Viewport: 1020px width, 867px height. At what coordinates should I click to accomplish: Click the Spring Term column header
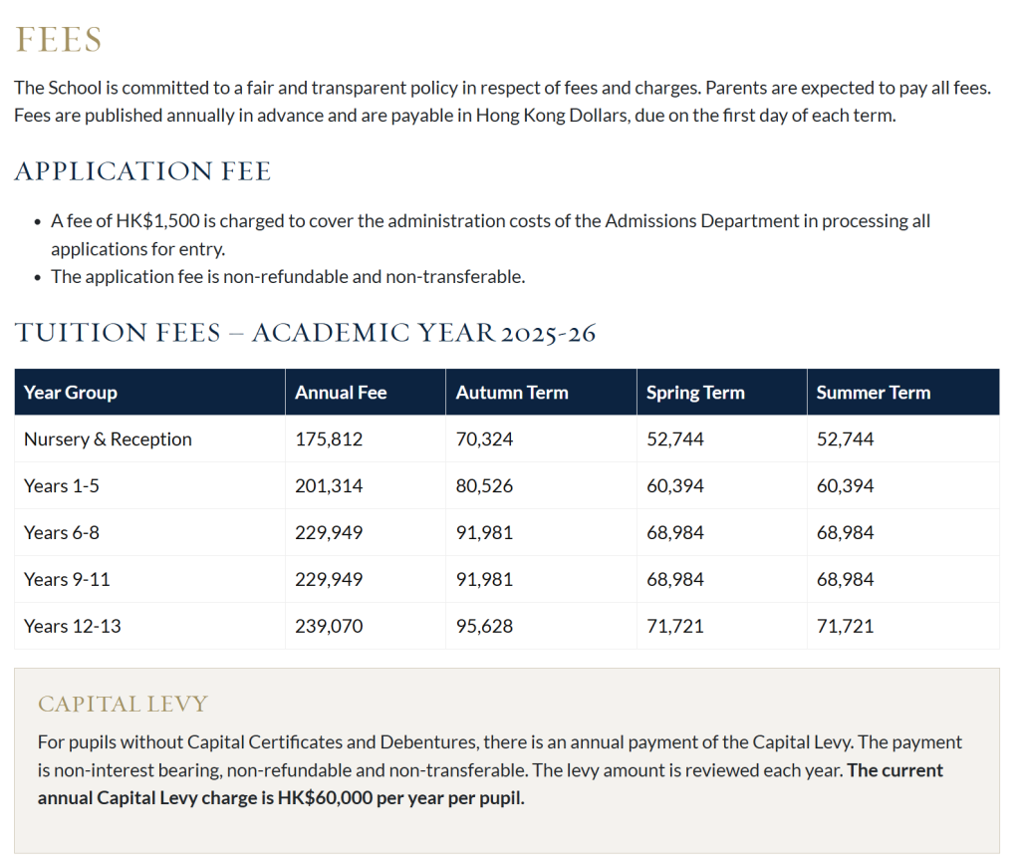click(695, 393)
